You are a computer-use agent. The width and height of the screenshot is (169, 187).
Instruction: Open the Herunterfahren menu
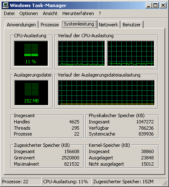pos(78,13)
